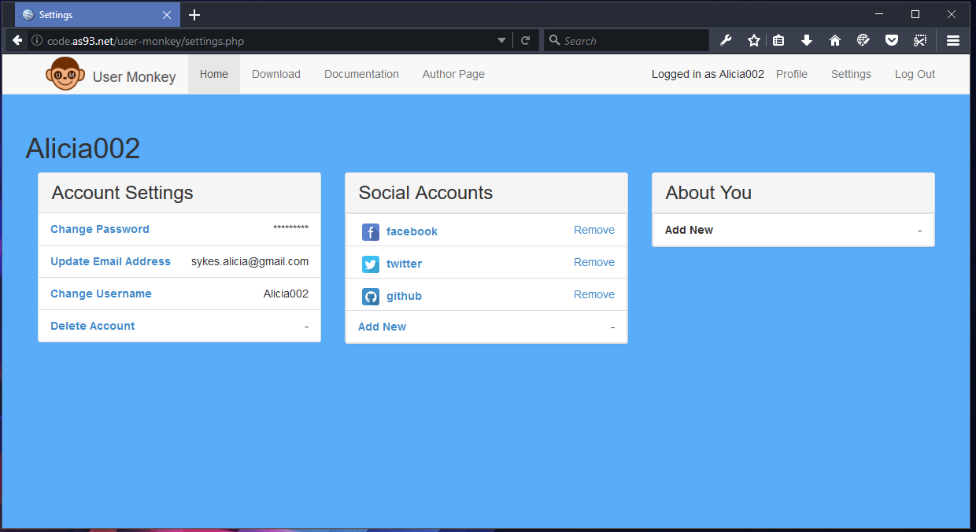
Task: Click the Alicia002 username value in settings
Action: point(286,294)
